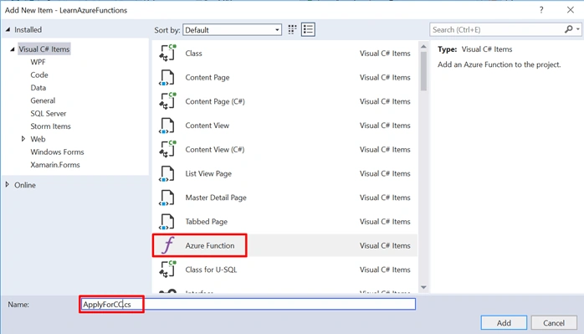Select the WPF category

tap(38, 62)
